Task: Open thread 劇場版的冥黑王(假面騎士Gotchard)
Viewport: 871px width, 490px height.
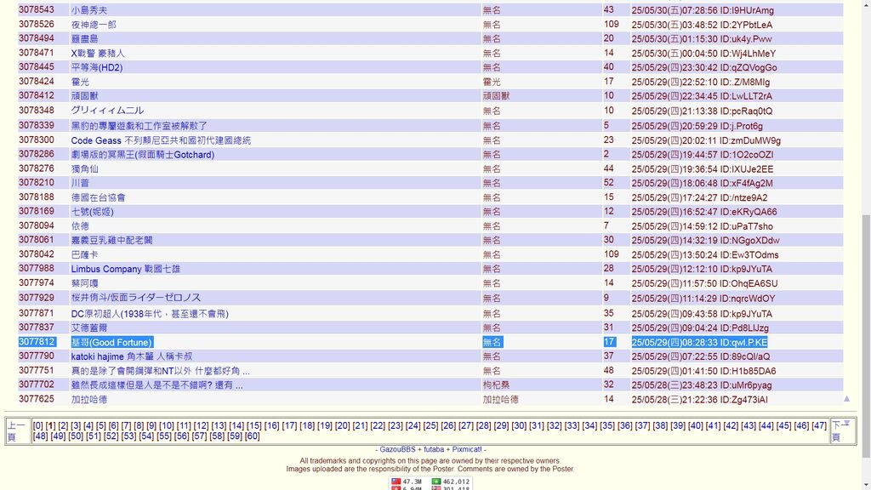Action: click(142, 155)
